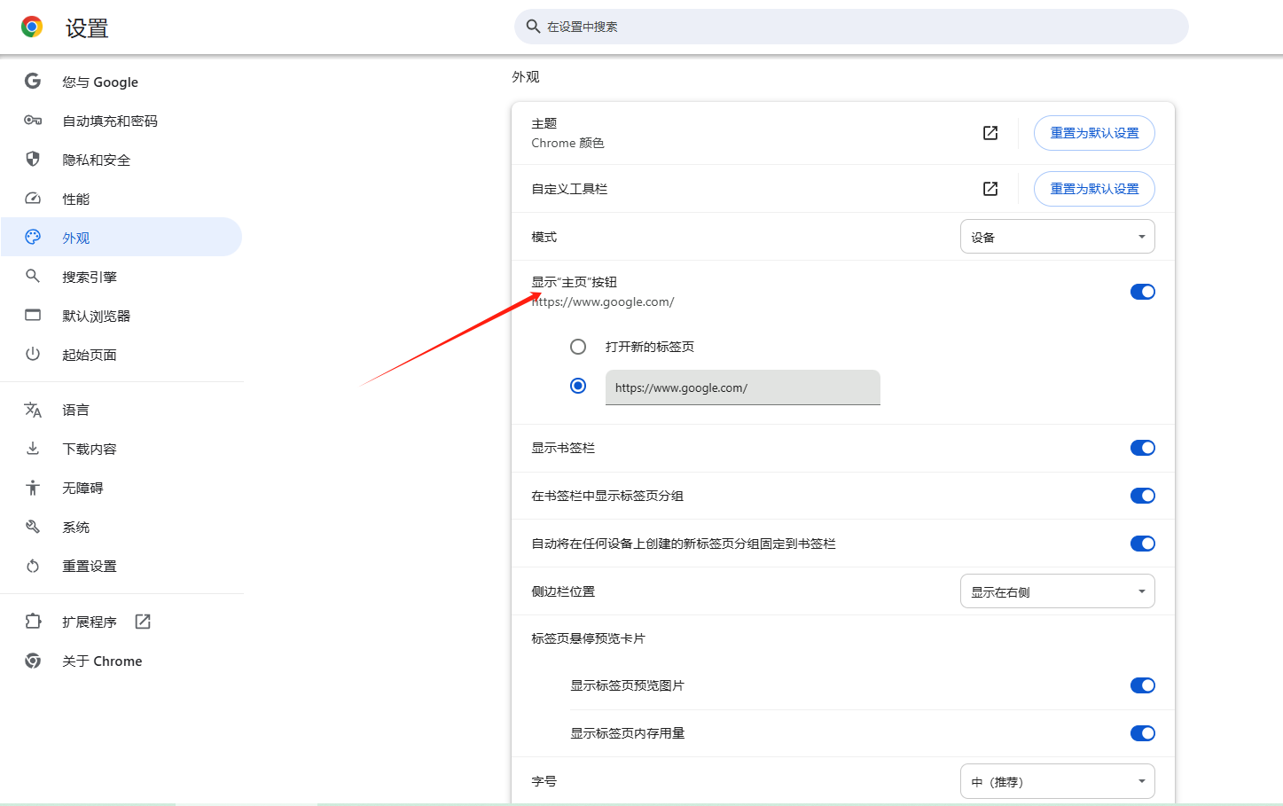Go to 语言 settings section
Screen dimensions: 1283x806
pyautogui.click(x=121, y=410)
